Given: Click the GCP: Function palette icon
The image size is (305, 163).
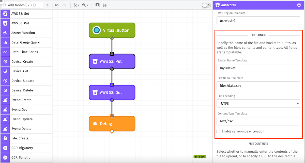Looking at the screenshot, I should pyautogui.click(x=5, y=157).
